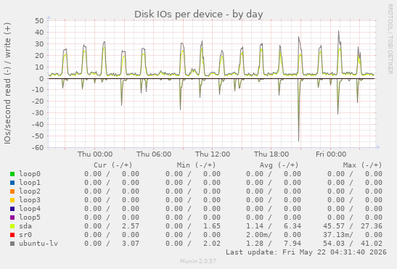The height and width of the screenshot is (269, 397).
Task: Select the sda legend label
Action: 25,226
